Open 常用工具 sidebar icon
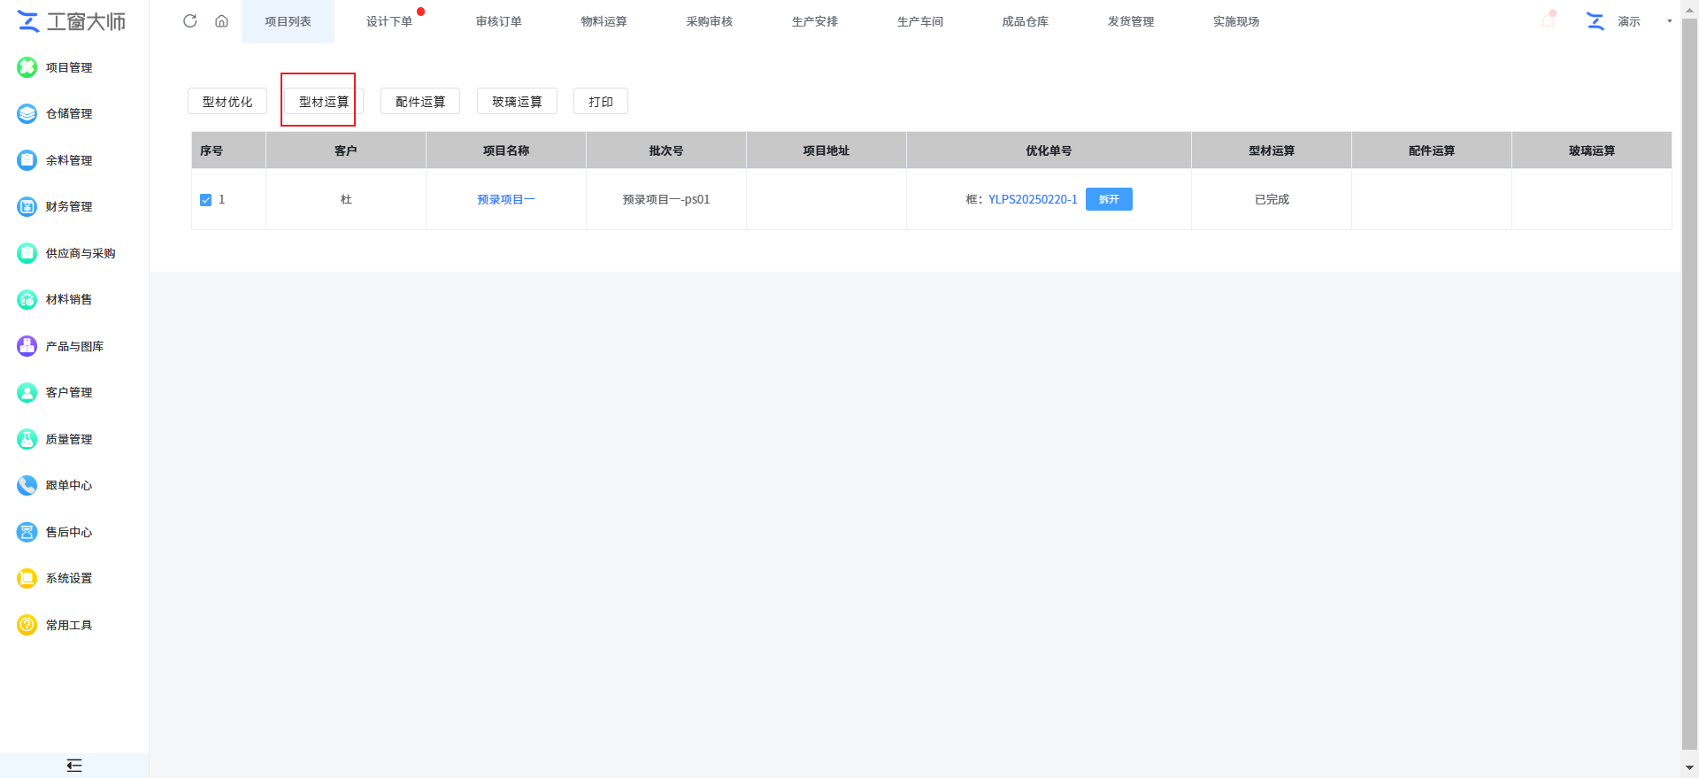 point(27,625)
